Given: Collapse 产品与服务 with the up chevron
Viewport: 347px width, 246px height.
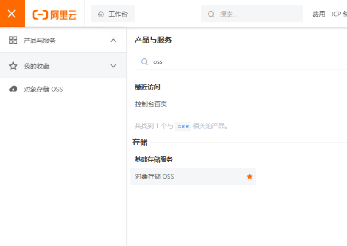Looking at the screenshot, I should 113,41.
